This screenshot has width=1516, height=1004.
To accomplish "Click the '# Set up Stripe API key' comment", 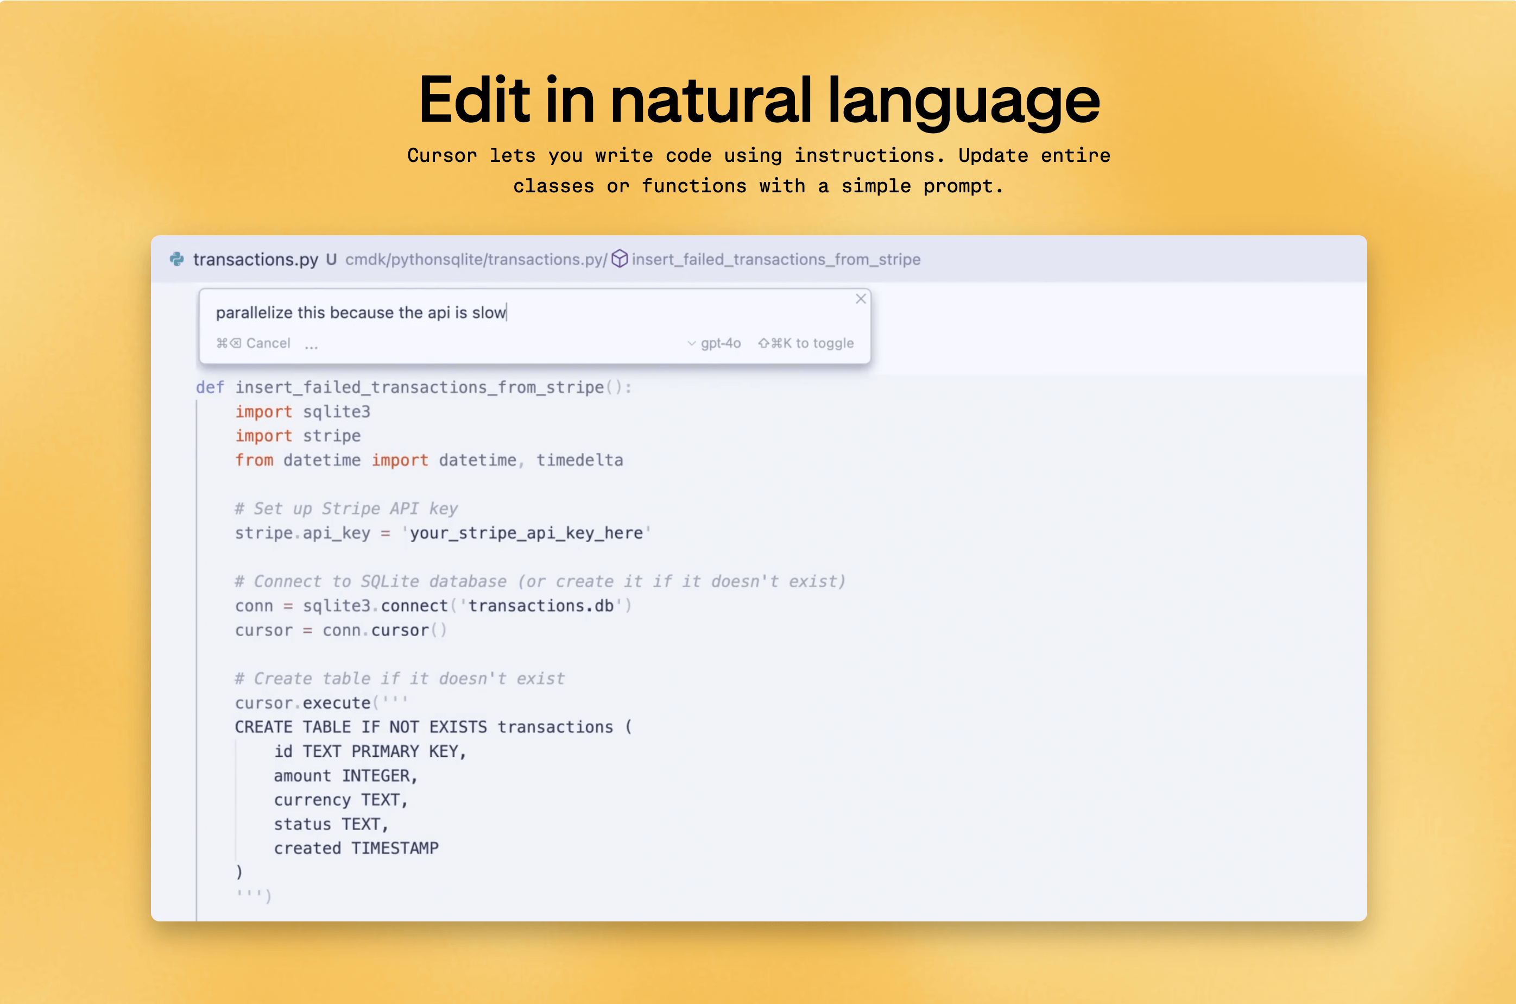I will [x=346, y=509].
